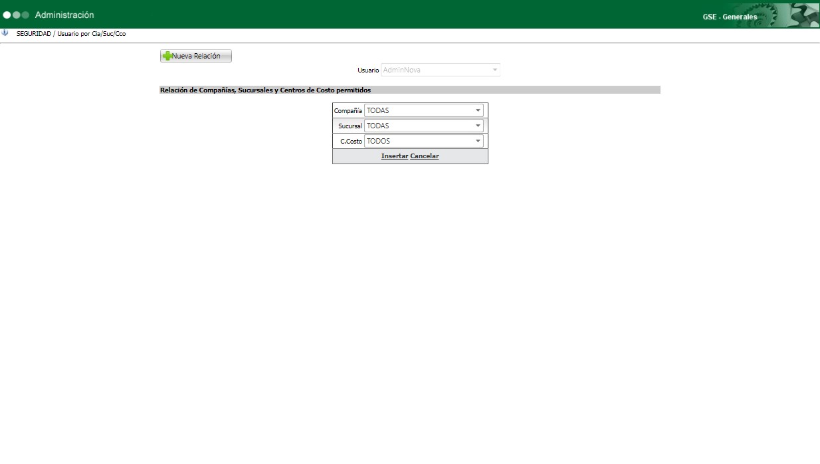Click the blue arrow icon beside SEGURIDAD breadcrumb
The height and width of the screenshot is (464, 820).
pyautogui.click(x=5, y=33)
